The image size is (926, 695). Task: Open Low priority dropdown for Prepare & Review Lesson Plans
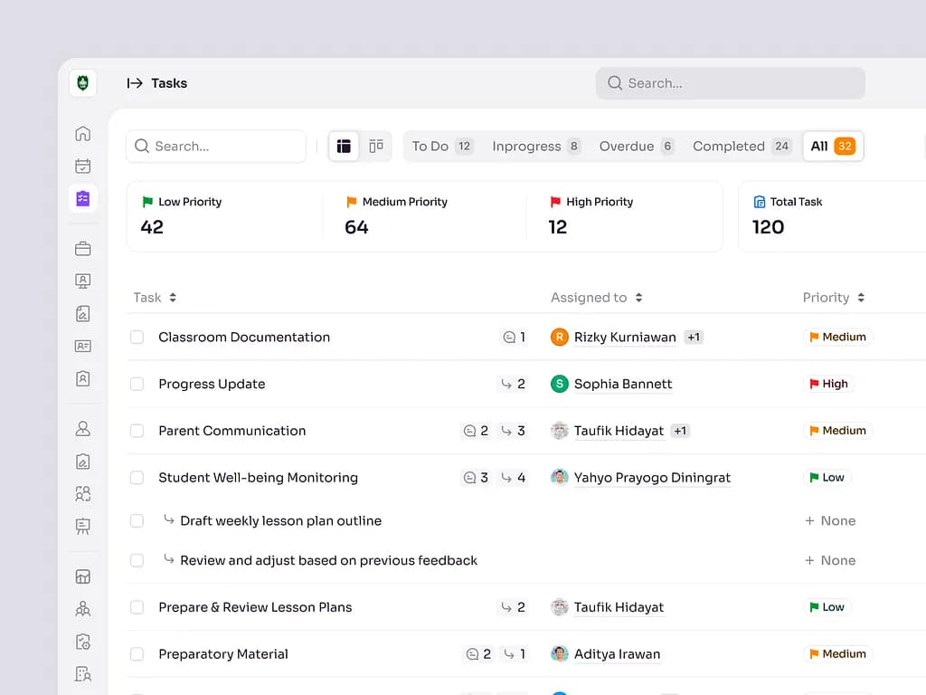point(827,607)
